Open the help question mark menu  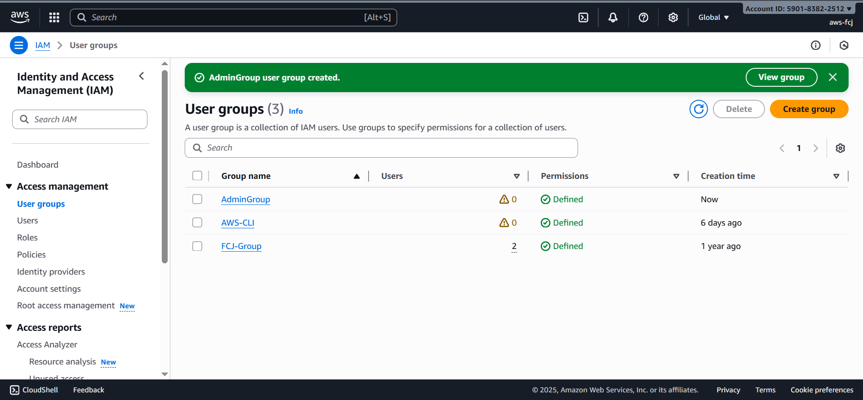[x=643, y=17]
